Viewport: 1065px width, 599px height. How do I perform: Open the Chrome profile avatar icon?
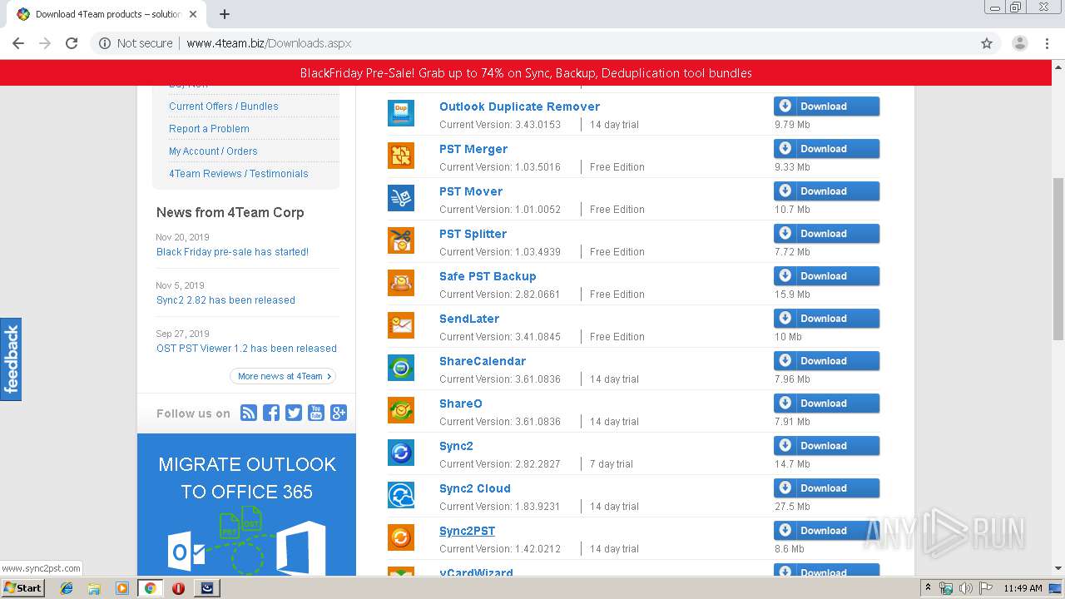coord(1019,43)
